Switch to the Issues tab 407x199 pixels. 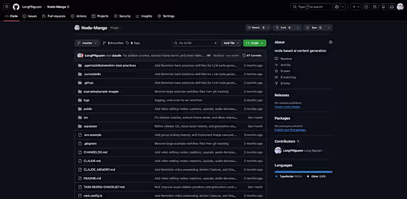point(30,16)
